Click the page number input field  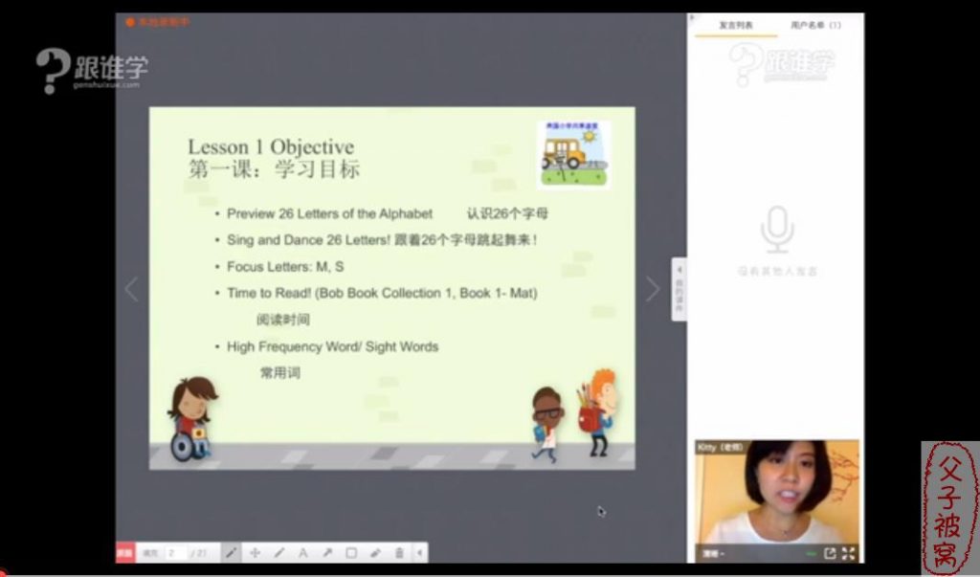(x=176, y=553)
